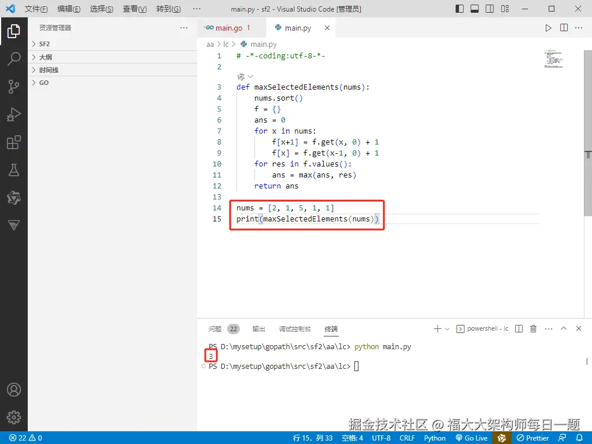Open the Search view in activity bar
Viewport: 592px width, 444px height.
[x=14, y=59]
